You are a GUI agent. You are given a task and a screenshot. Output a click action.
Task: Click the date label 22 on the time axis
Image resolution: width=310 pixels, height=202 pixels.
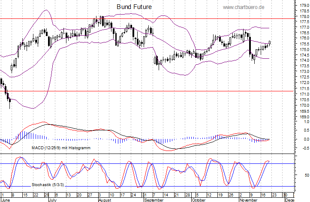(36, 195)
